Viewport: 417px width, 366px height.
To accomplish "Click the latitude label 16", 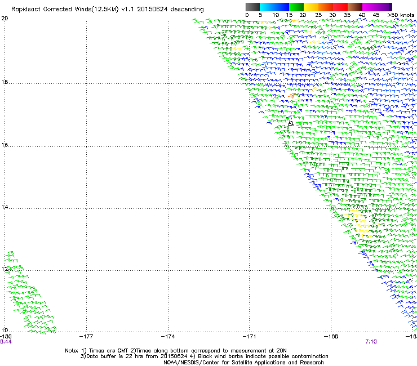I will coord(5,145).
